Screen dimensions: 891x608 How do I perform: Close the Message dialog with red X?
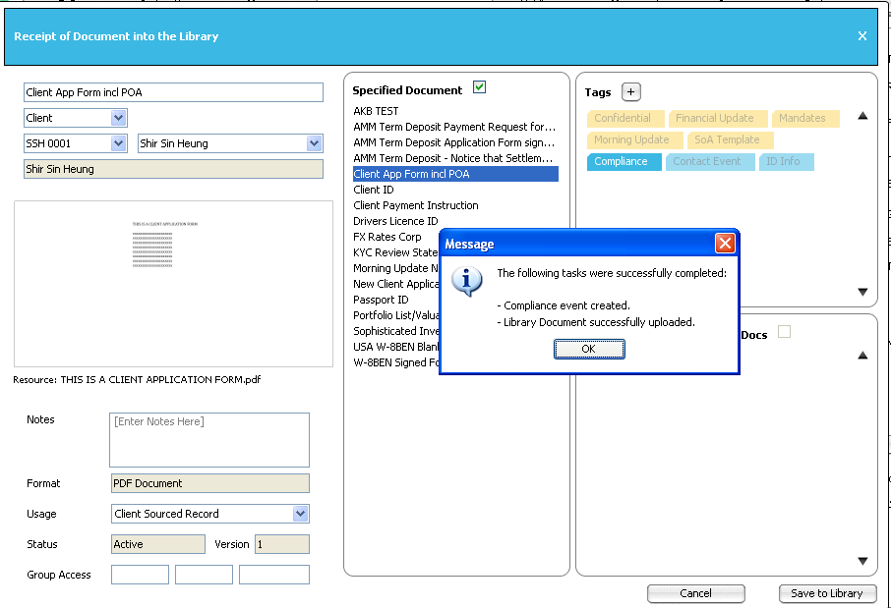(725, 244)
